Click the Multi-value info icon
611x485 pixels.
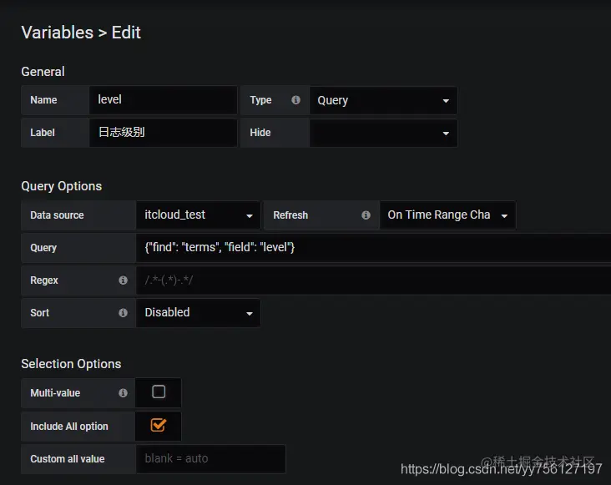point(124,393)
